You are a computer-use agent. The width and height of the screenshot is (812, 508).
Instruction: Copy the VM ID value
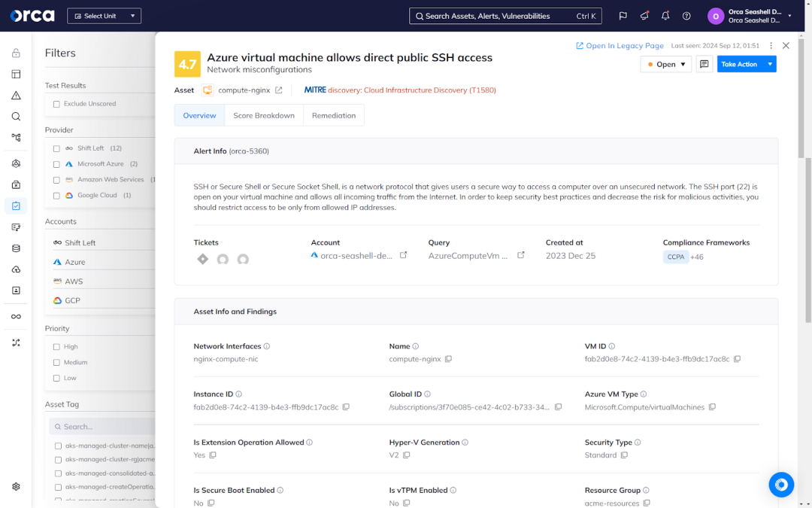(x=738, y=359)
